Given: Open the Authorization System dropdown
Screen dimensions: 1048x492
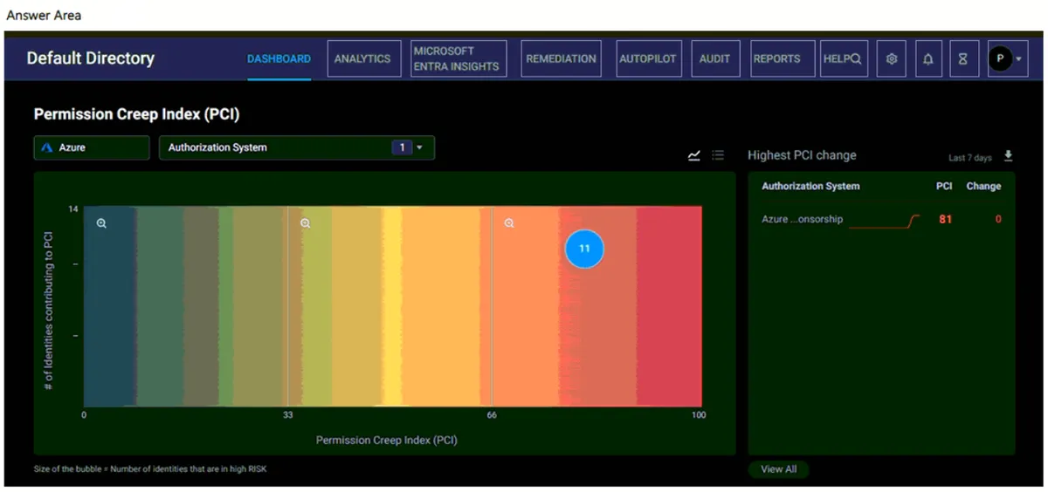Looking at the screenshot, I should 297,147.
